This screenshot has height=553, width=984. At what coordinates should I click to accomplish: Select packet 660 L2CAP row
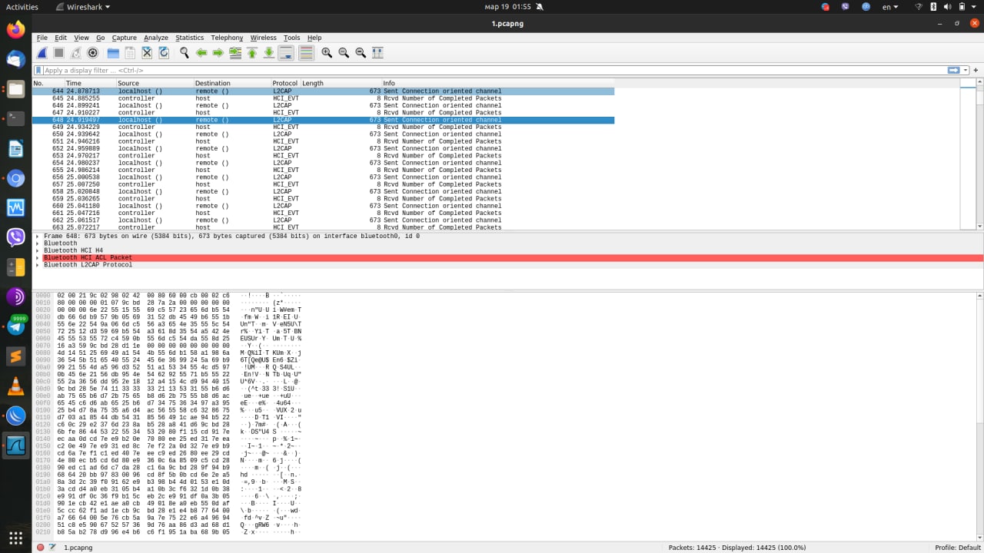[323, 206]
